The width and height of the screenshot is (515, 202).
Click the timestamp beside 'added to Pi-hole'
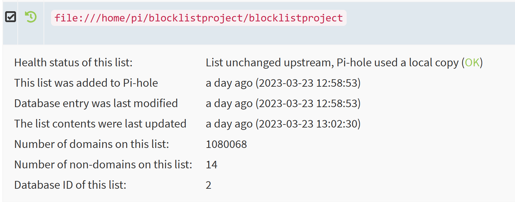pos(283,83)
